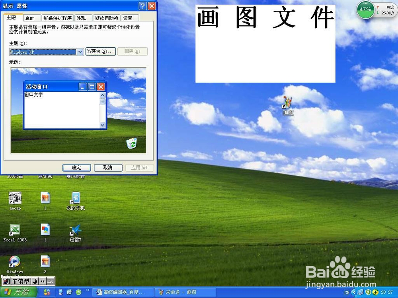398x298 pixels.
Task: Toggle half/full-width moon icon on IME bar
Action: click(x=35, y=281)
